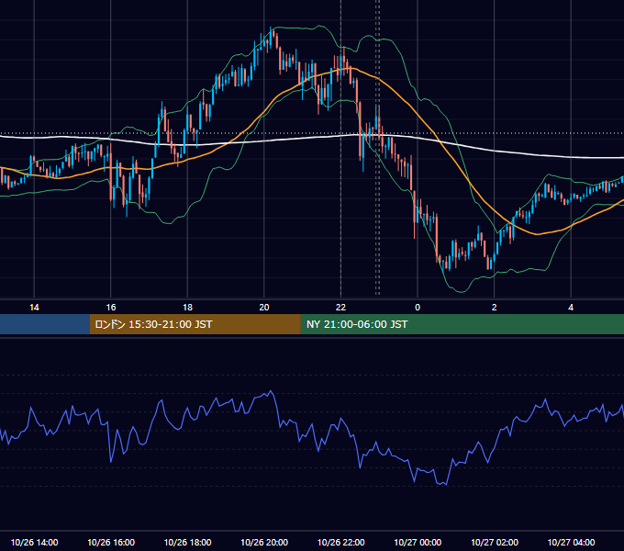Image resolution: width=624 pixels, height=551 pixels.
Task: Click the 10/26 22:00 date label
Action: pyautogui.click(x=341, y=542)
